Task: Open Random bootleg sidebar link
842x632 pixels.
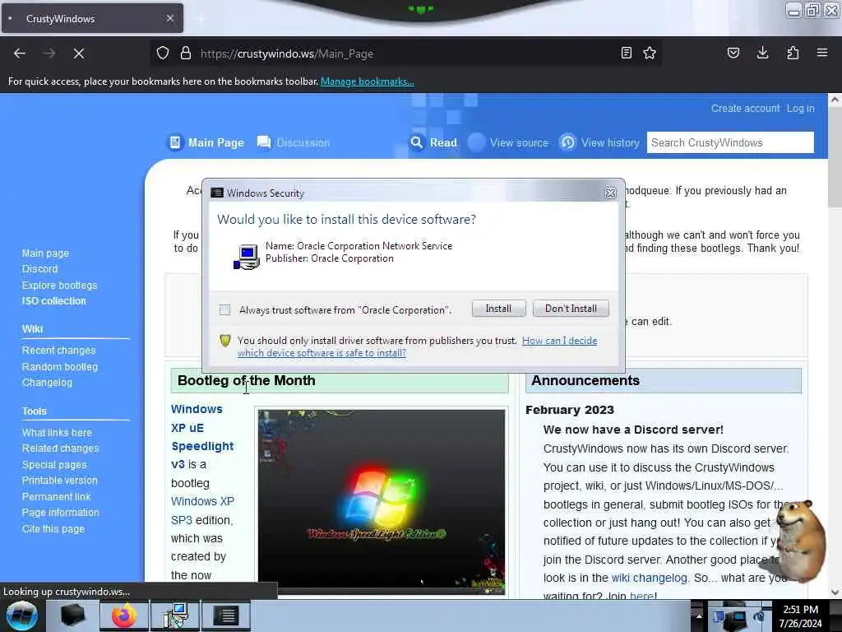Action: pos(59,366)
